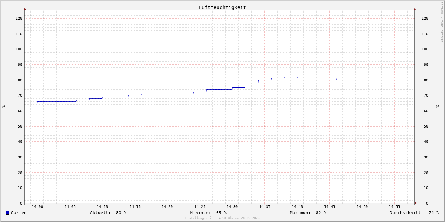Click the 14:05 time axis label
445x222 pixels.
(70, 207)
